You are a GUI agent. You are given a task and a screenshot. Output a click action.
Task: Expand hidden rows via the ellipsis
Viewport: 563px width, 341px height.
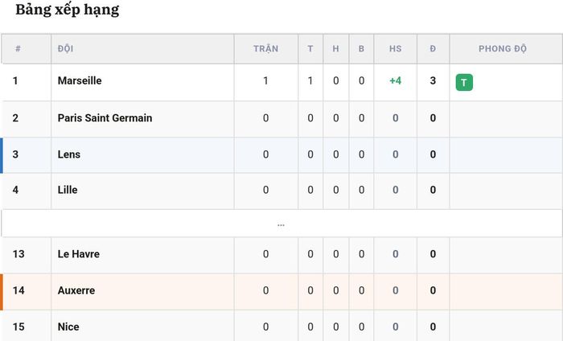pos(281,224)
